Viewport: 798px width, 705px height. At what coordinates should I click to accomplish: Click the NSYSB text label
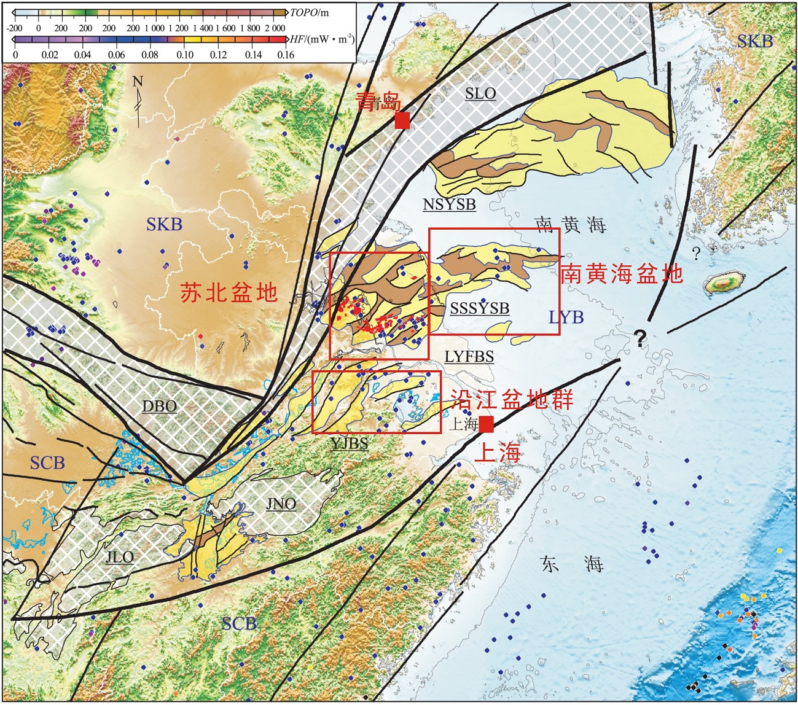450,205
